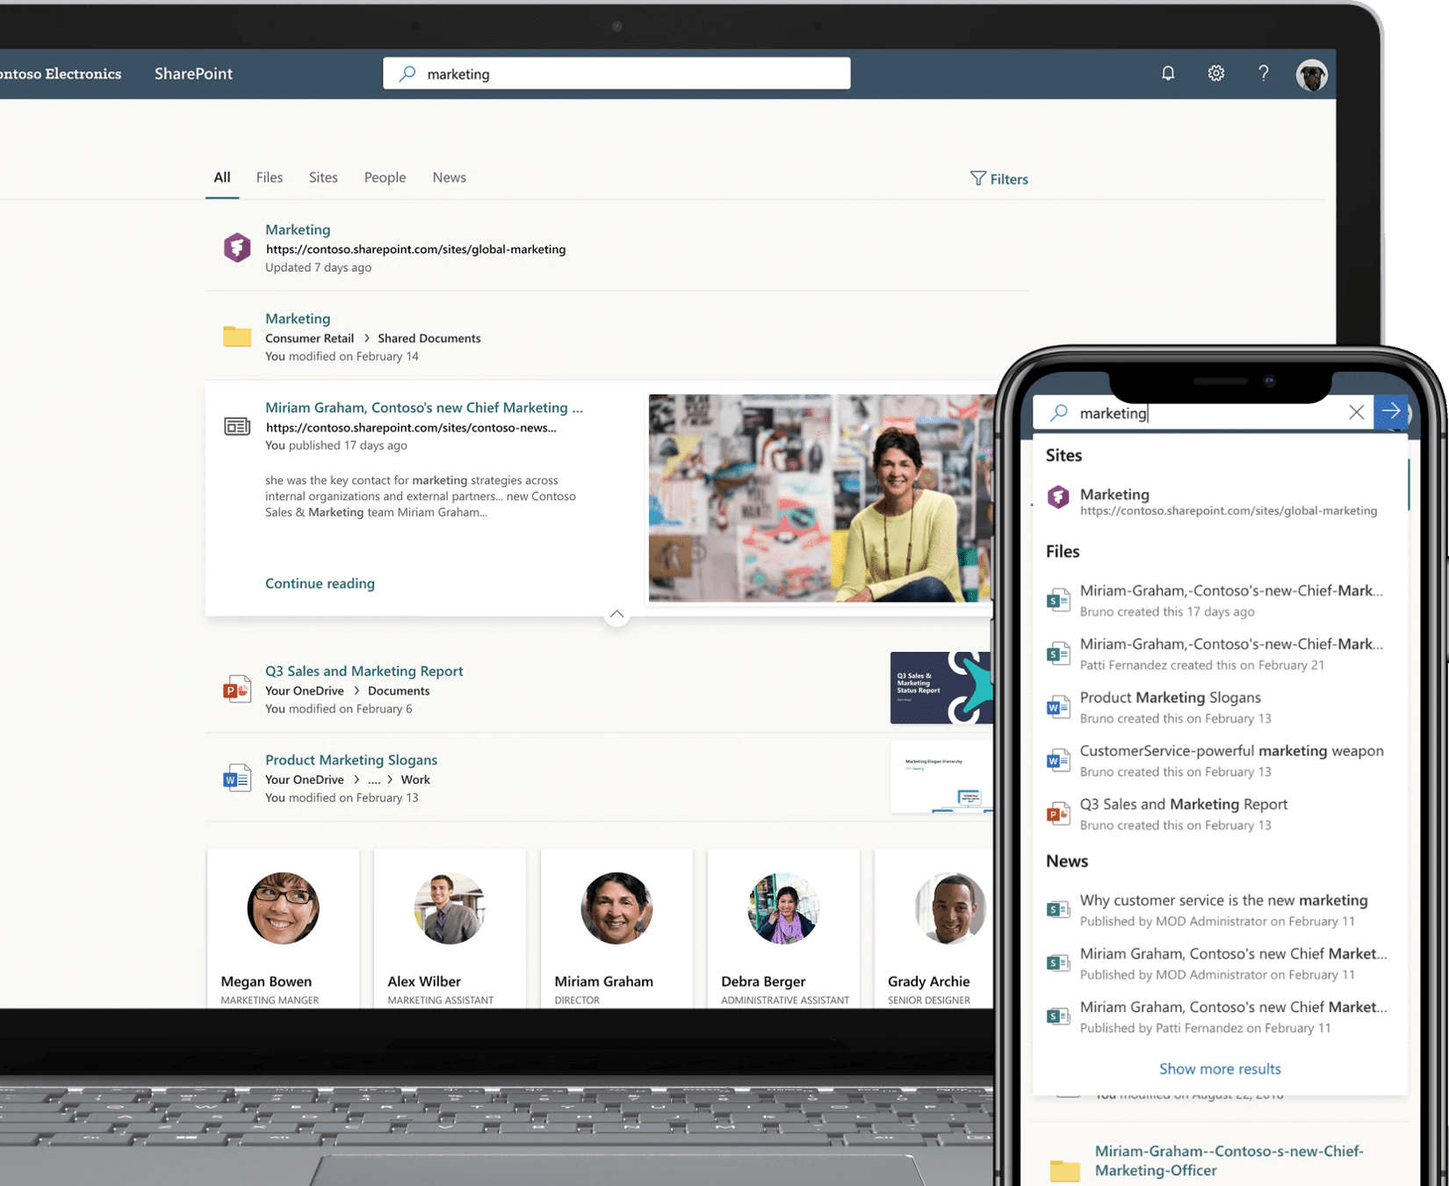Click the Marketing folder icon

[x=237, y=336]
